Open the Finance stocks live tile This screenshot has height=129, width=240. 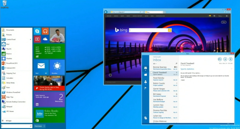coord(49,51)
